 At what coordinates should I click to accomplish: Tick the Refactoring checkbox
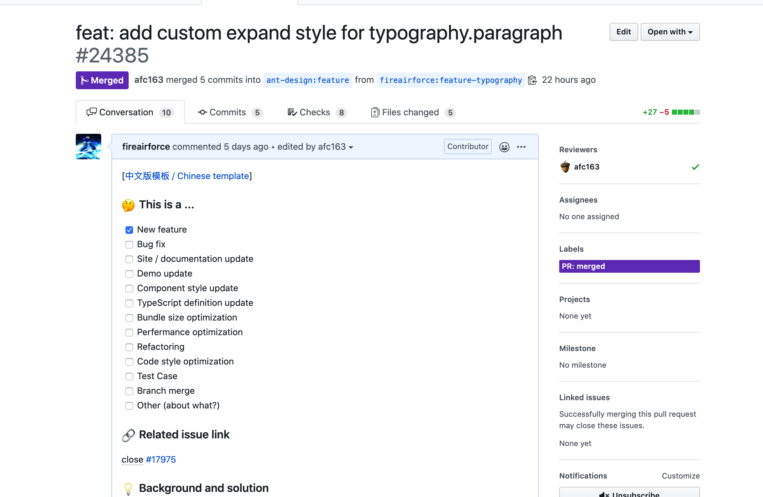pos(129,347)
